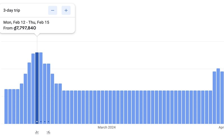Click the last dark dot marking the return date
Viewport: 224px width, 139px height.
(x=48, y=122)
